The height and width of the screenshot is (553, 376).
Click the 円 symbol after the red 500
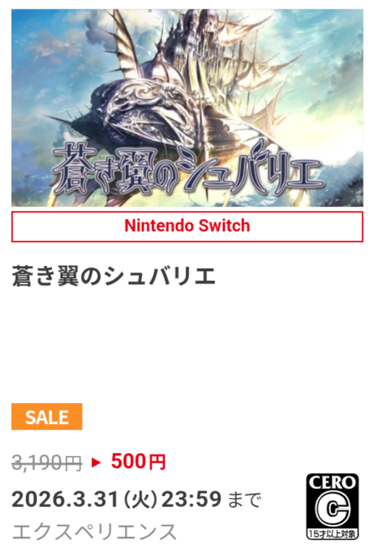[x=156, y=462]
